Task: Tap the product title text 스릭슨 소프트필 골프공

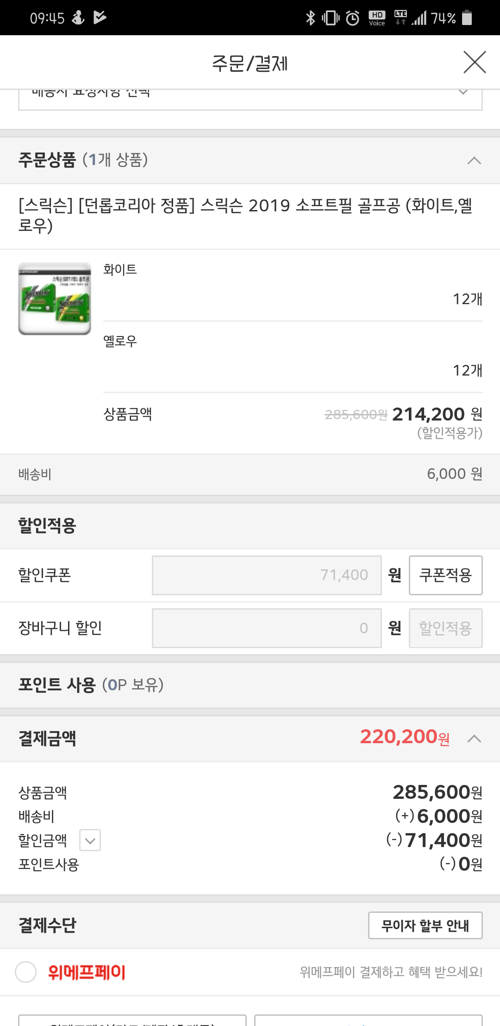Action: pyautogui.click(x=245, y=215)
